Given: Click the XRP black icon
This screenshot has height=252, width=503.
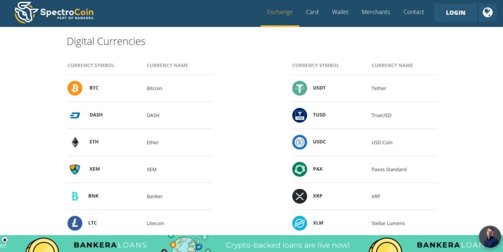Looking at the screenshot, I should (300, 196).
